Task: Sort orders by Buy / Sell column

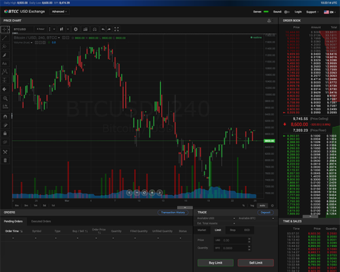Action: pyautogui.click(x=80, y=231)
